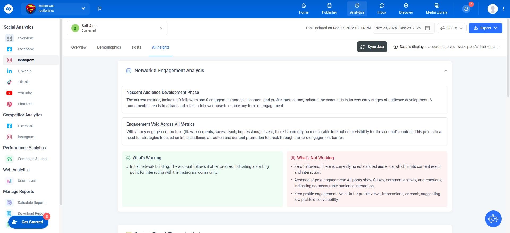Click the sidebar vertical scrollbar
510x233 pixels.
[61, 111]
